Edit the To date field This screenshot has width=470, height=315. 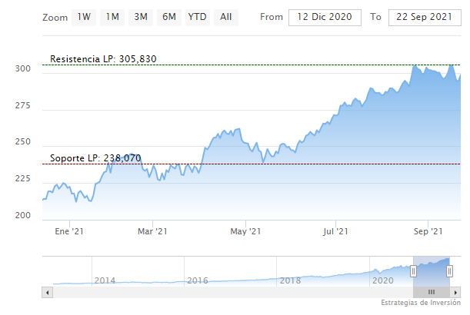pos(423,17)
